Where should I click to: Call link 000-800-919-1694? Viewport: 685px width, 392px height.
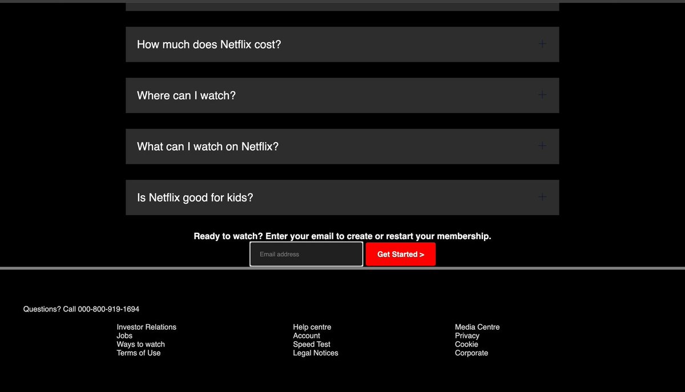click(108, 309)
